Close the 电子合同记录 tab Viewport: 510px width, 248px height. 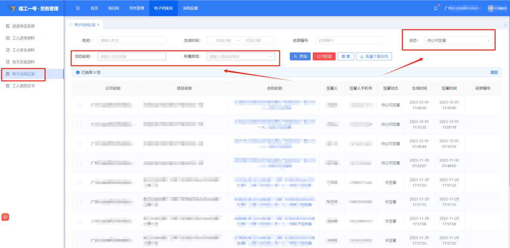(x=98, y=25)
